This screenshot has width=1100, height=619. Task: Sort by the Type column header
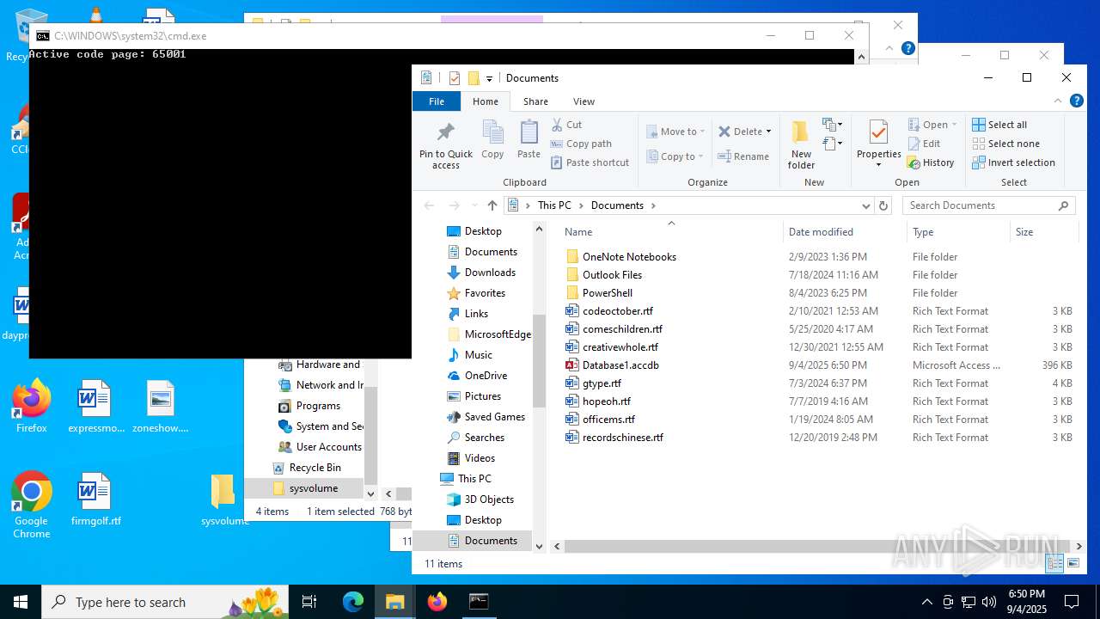[x=958, y=232]
